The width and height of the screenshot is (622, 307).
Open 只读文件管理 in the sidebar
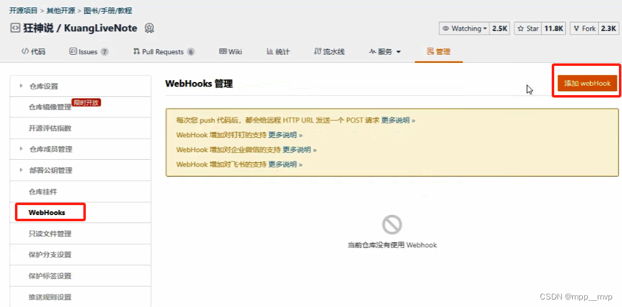80,233
